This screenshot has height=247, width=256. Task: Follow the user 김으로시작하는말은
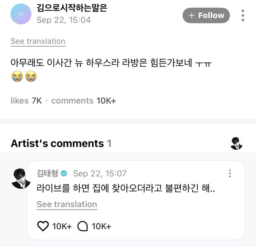tap(206, 16)
